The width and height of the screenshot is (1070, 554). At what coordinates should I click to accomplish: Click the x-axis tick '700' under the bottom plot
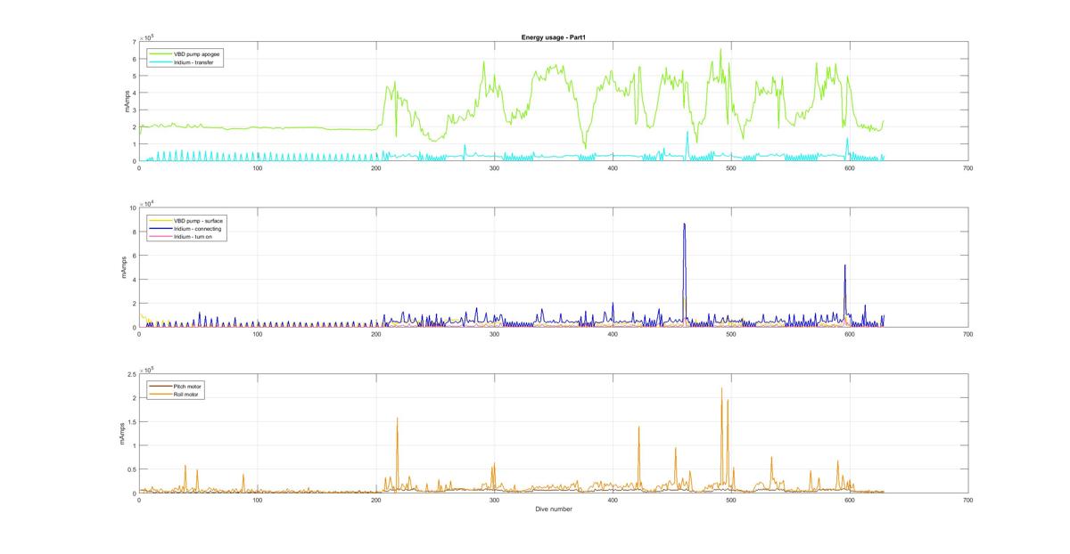967,501
